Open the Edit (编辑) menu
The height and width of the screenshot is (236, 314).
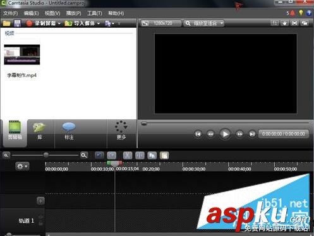[31, 13]
